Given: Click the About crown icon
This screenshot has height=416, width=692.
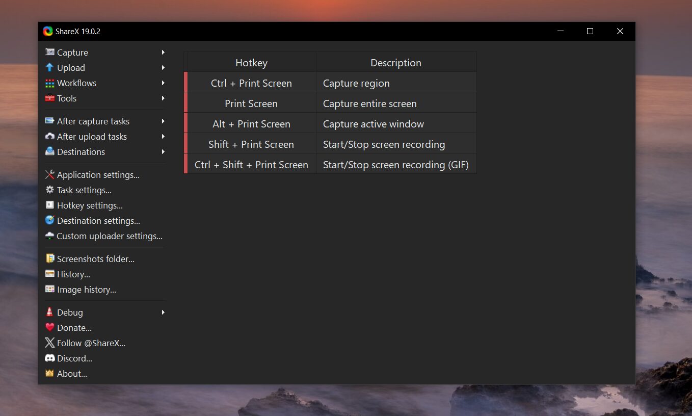Looking at the screenshot, I should [49, 373].
